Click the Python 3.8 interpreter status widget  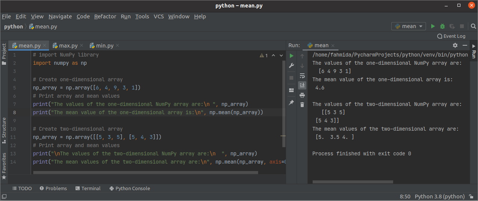click(439, 197)
